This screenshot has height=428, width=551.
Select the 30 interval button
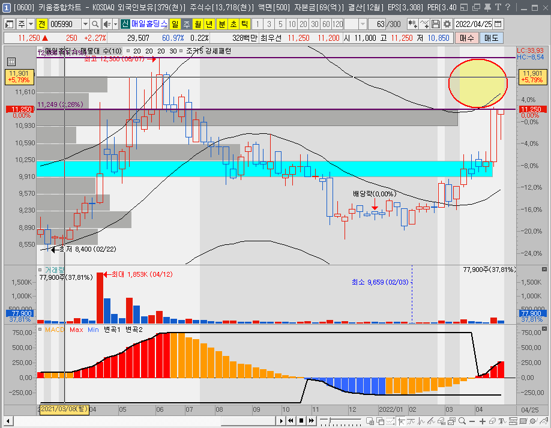click(x=315, y=24)
